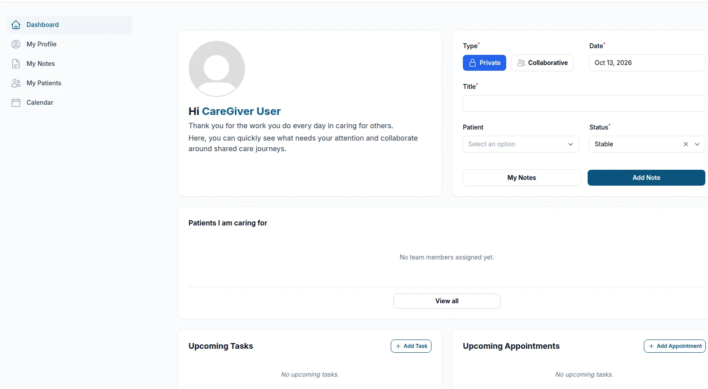Go to My Profile in sidebar
This screenshot has height=389, width=708.
point(70,44)
